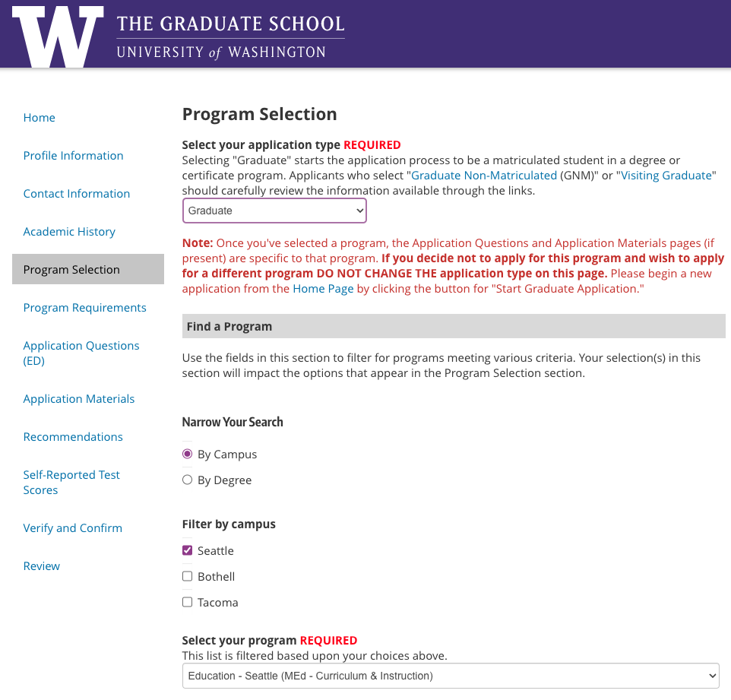Check the Bothell campus filter
Image resolution: width=731 pixels, height=700 pixels.
(x=188, y=577)
